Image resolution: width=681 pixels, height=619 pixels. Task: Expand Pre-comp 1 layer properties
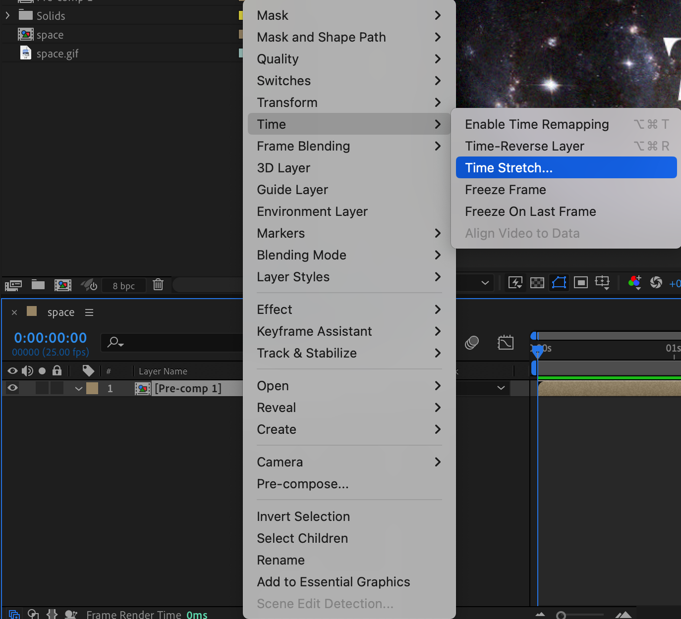78,389
